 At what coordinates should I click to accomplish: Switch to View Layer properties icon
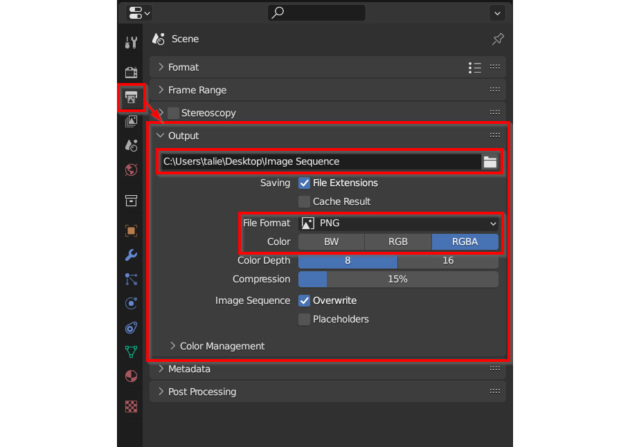point(131,122)
